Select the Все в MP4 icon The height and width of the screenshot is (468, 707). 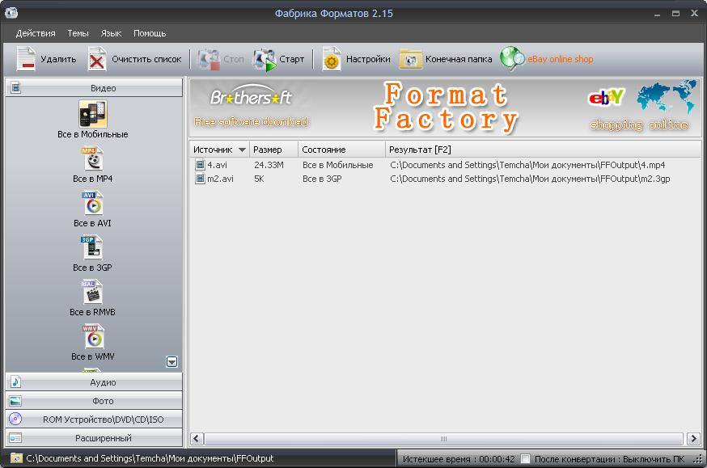point(92,158)
